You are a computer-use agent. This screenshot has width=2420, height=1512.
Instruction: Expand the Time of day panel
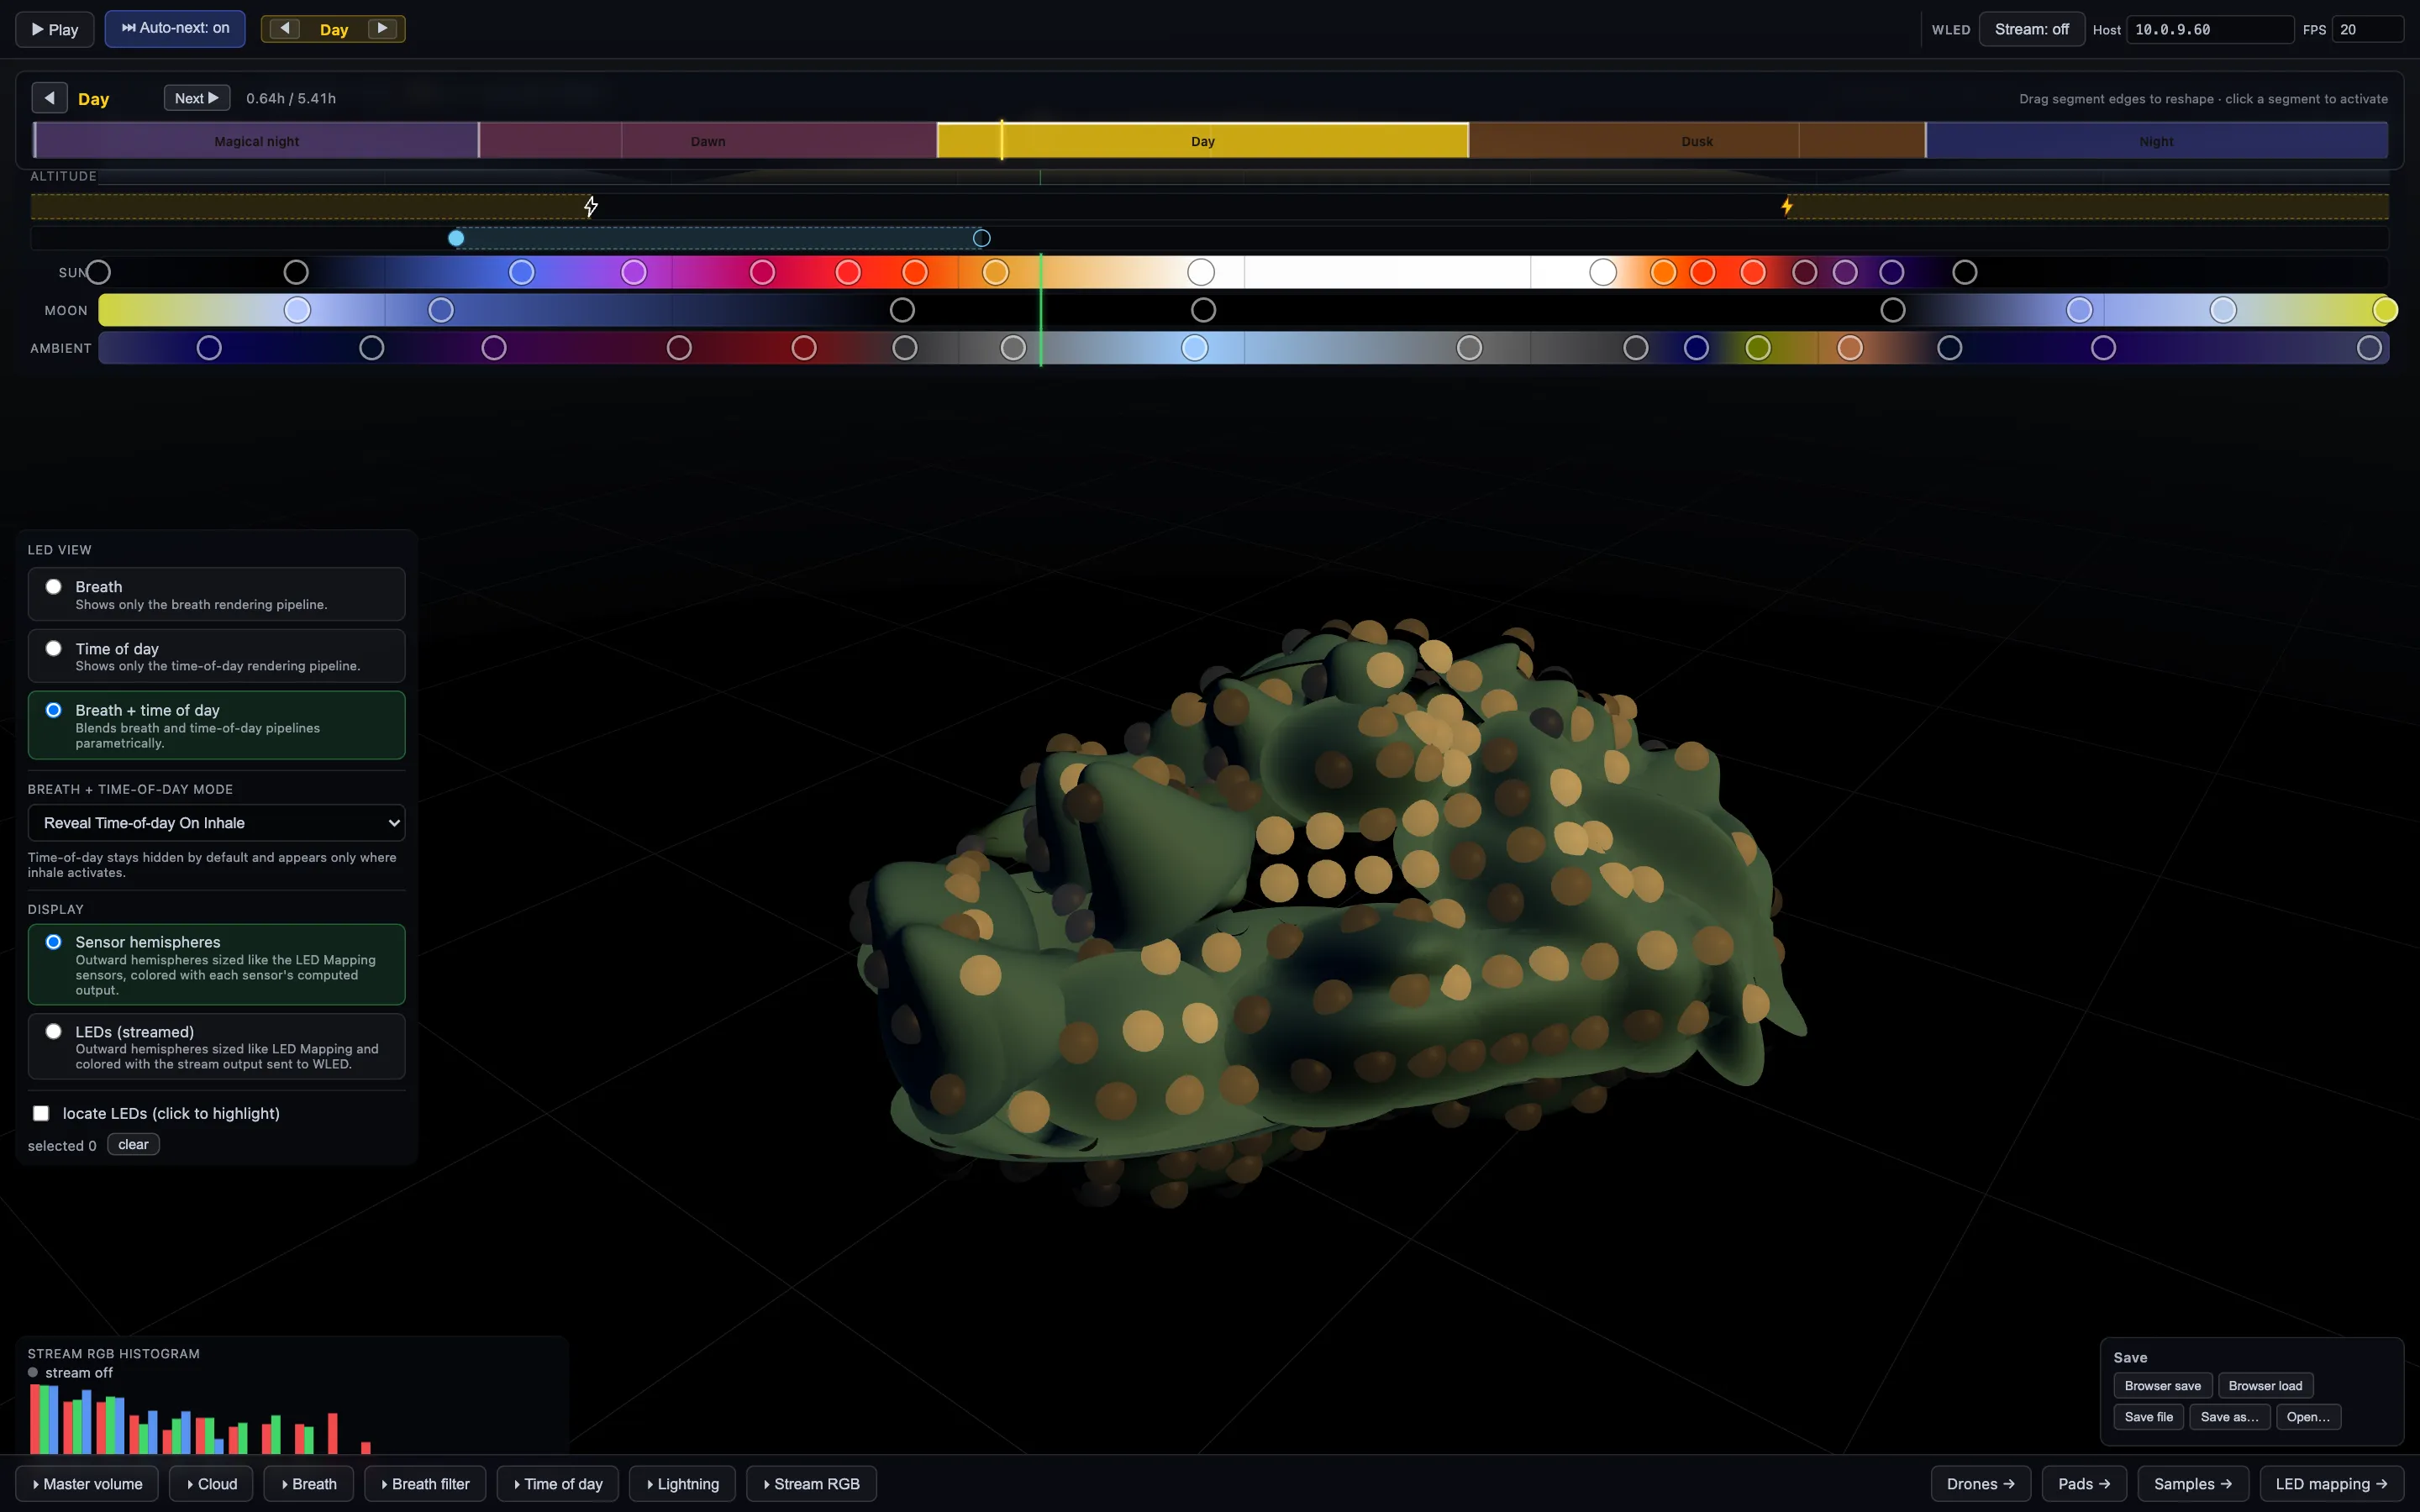[558, 1484]
